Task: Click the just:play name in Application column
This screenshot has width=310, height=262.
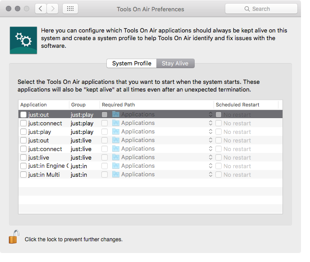Action: point(40,132)
